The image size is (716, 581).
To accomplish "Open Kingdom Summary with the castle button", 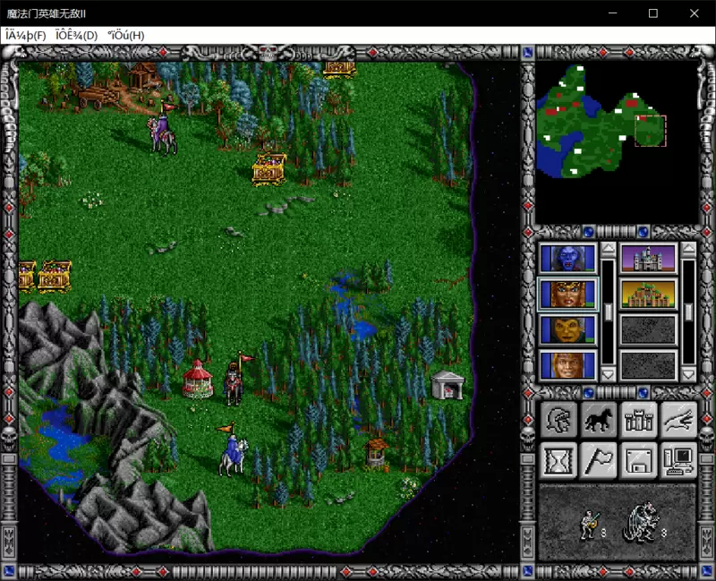I will 638,419.
